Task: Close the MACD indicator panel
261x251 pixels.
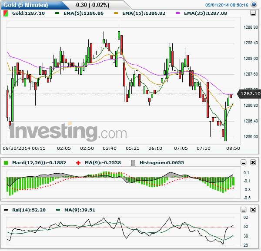Action: point(253,162)
